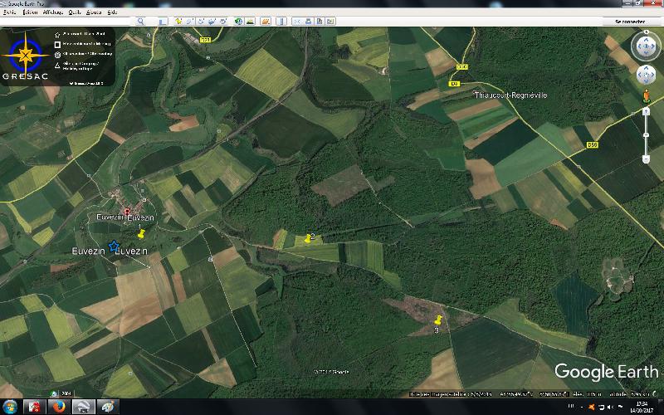Click the red app icon on taskbar

(34, 407)
